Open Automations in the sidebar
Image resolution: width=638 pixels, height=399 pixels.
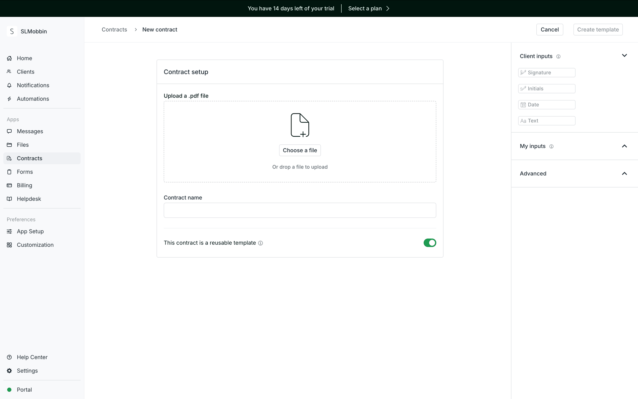pos(42,99)
